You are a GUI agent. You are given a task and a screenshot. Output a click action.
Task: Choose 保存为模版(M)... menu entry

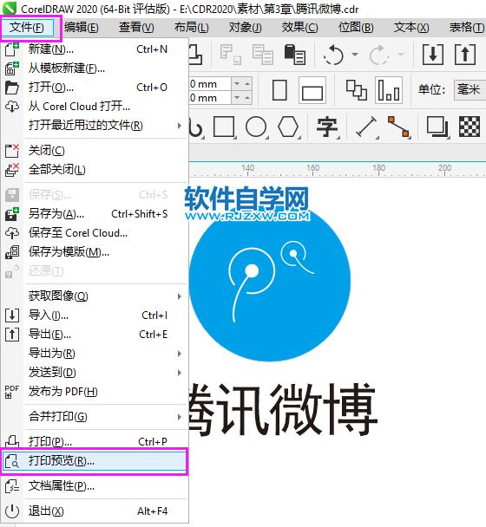click(95, 251)
